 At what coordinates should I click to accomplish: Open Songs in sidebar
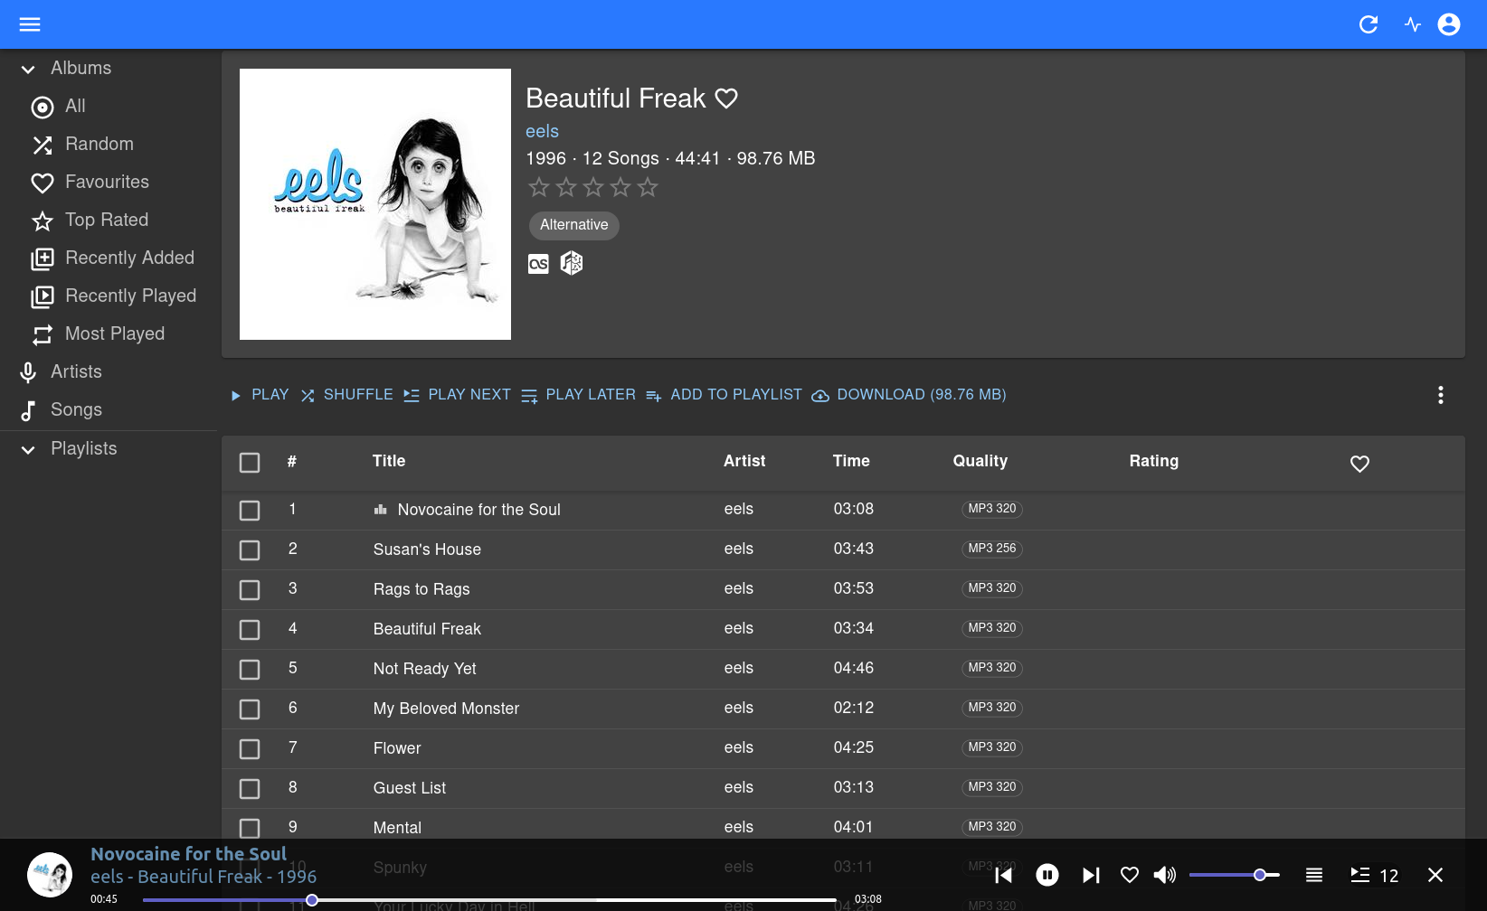pyautogui.click(x=109, y=410)
